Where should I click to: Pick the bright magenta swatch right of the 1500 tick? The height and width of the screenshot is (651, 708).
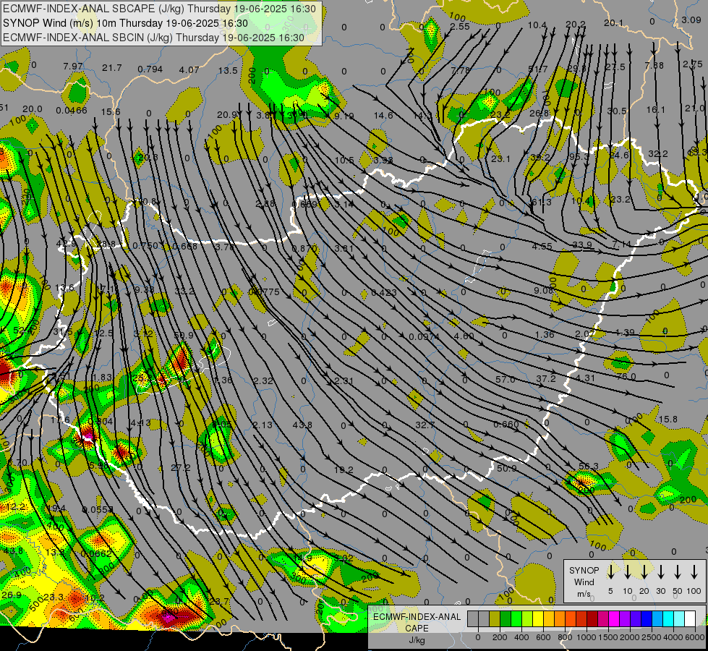pyautogui.click(x=614, y=618)
